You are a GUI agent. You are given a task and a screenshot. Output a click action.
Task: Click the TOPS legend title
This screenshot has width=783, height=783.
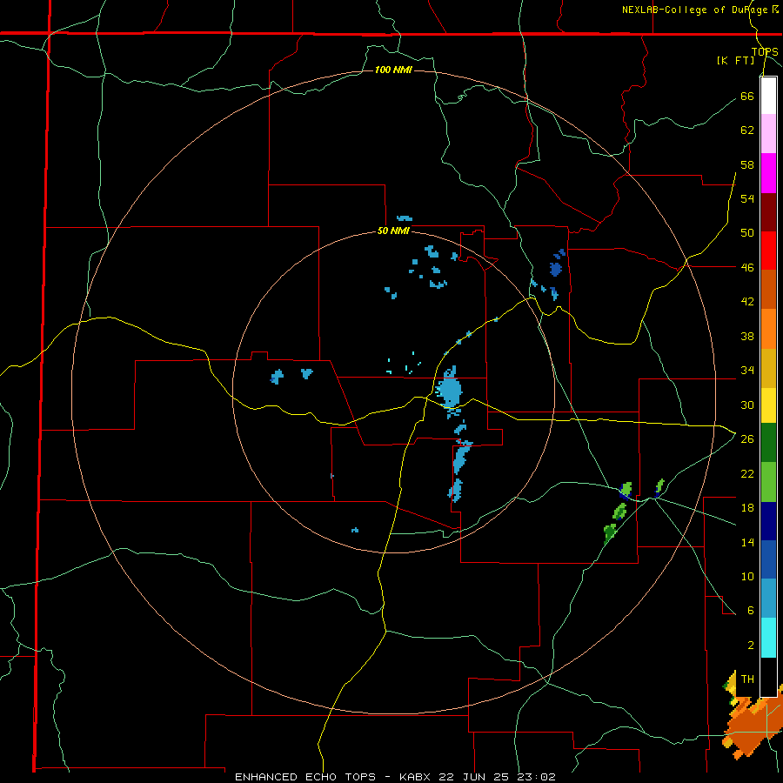(x=765, y=51)
